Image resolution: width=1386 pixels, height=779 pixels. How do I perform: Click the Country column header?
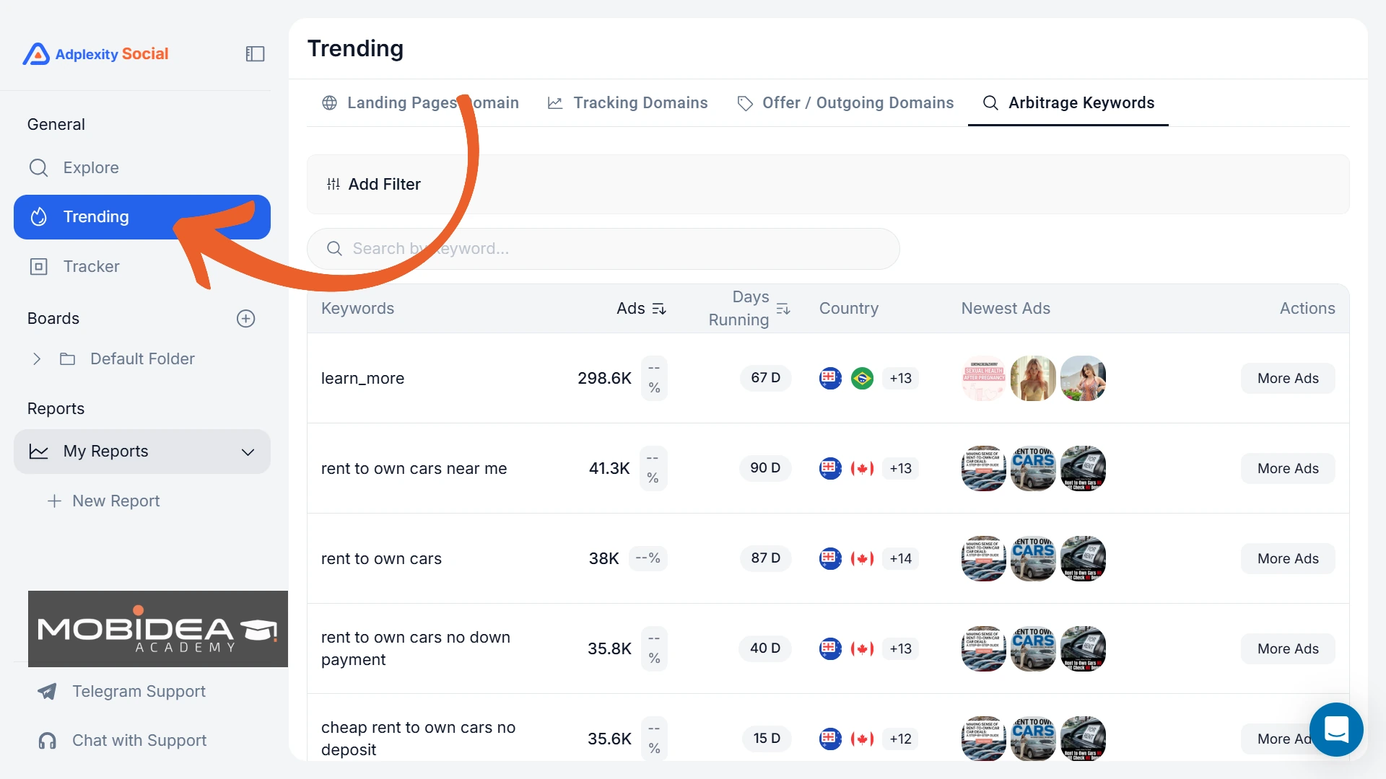849,308
